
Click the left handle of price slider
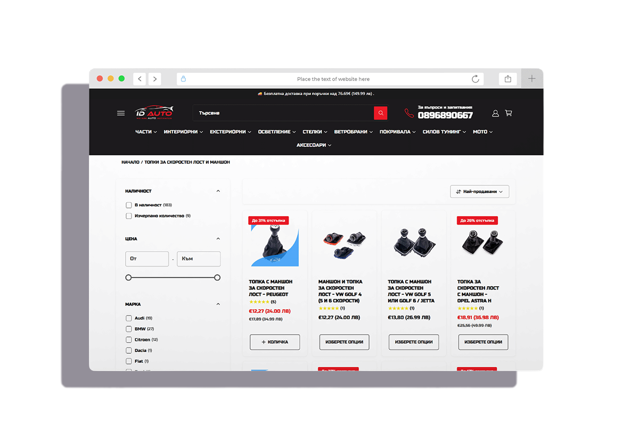coord(128,277)
